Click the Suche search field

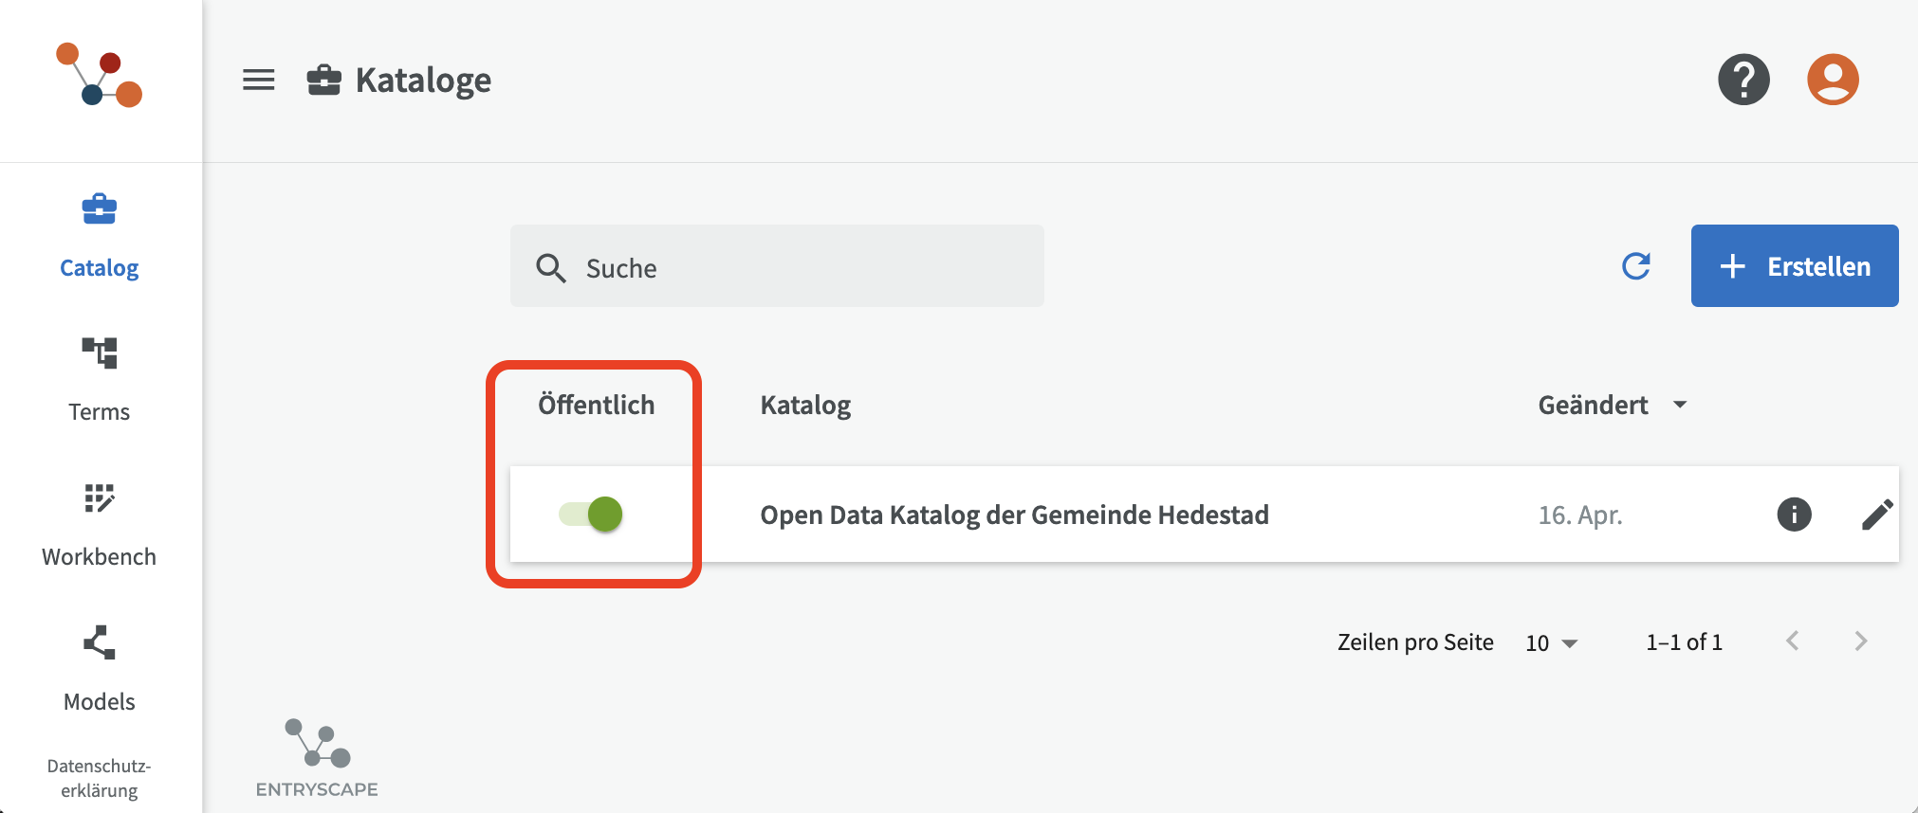(x=777, y=265)
